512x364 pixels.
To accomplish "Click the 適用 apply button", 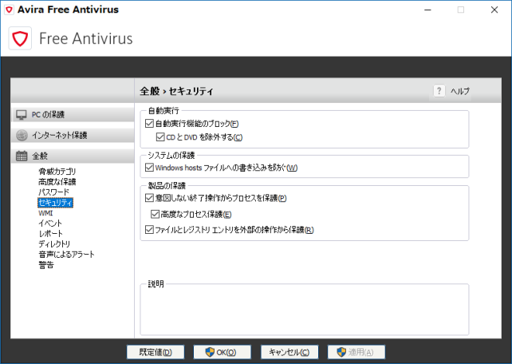I will pyautogui.click(x=356, y=352).
